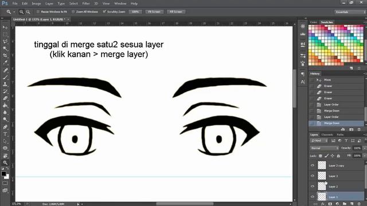Open the File menu
Viewport: 367px width, 206px height.
[15, 3]
